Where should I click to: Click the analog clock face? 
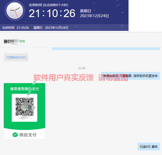(15, 11)
